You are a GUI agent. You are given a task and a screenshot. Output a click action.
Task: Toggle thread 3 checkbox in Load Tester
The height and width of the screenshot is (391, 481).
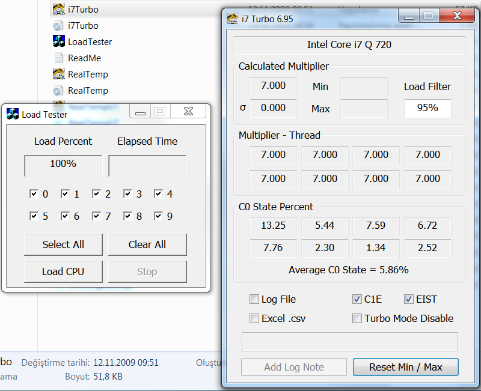pos(127,193)
